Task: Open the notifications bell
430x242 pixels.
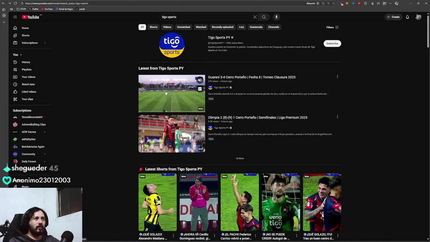Action: [407, 17]
